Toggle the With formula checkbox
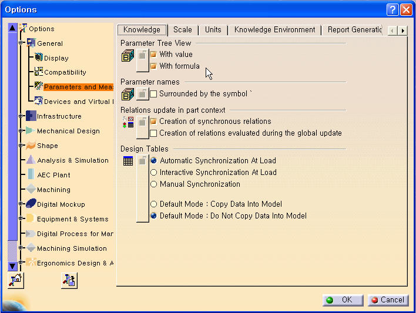 (153, 66)
